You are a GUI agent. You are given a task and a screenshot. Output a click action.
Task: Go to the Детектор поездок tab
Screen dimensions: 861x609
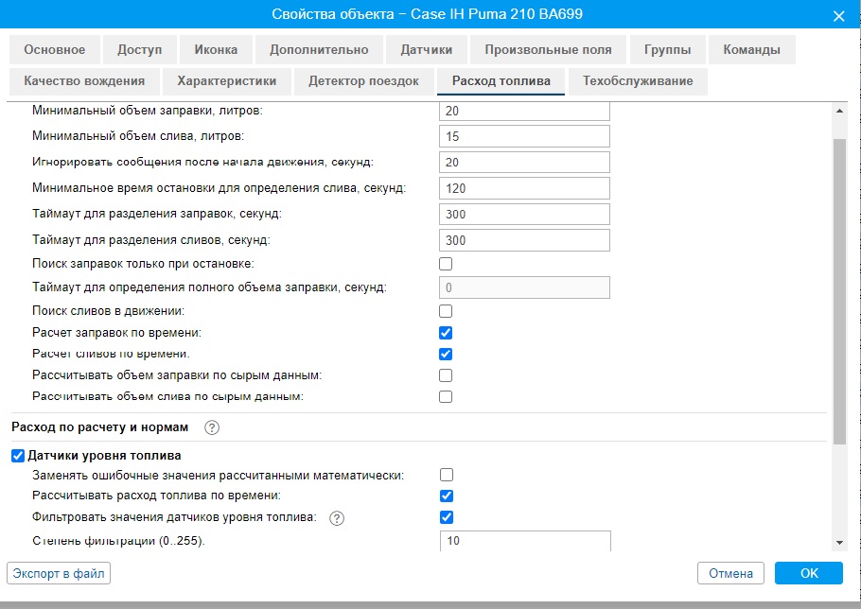click(363, 81)
